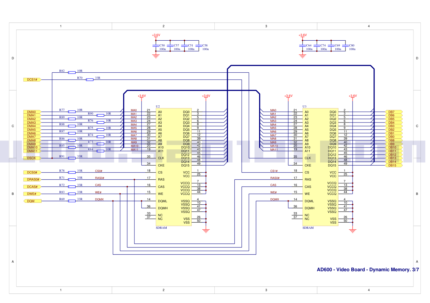
Task: Select capacitor C74 designator
Action: click(x=323, y=46)
